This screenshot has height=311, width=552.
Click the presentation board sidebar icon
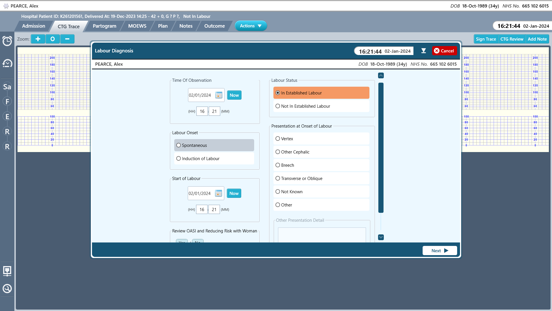tap(7, 271)
